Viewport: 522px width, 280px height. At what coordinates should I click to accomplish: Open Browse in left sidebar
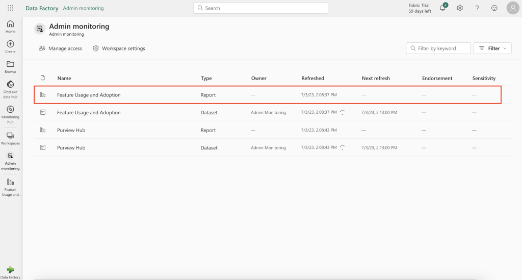click(x=10, y=67)
